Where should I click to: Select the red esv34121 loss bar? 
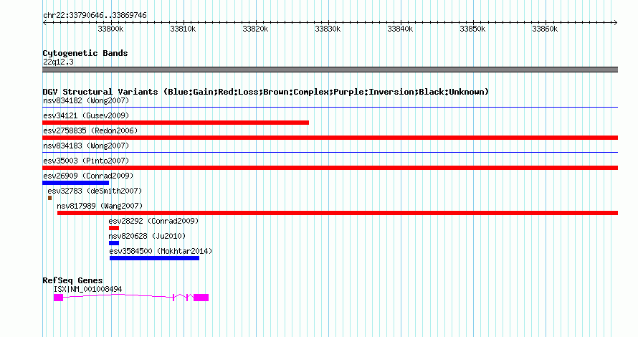(x=176, y=123)
